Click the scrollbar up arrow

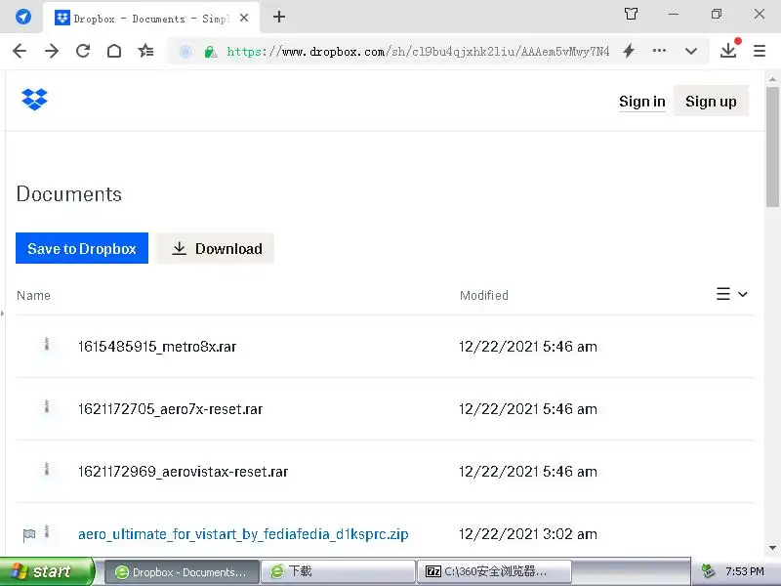pos(772,79)
